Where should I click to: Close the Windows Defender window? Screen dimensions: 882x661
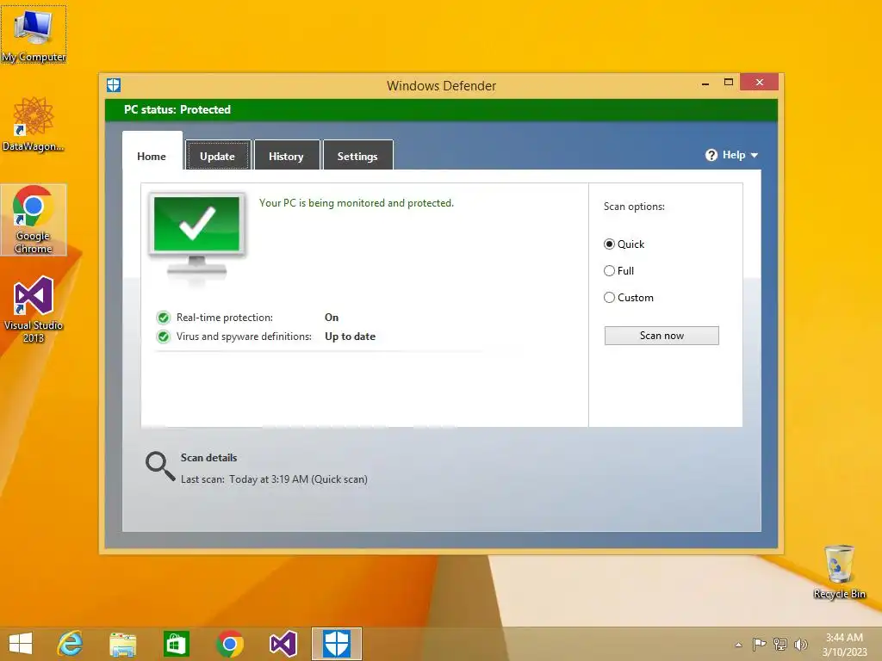click(760, 82)
